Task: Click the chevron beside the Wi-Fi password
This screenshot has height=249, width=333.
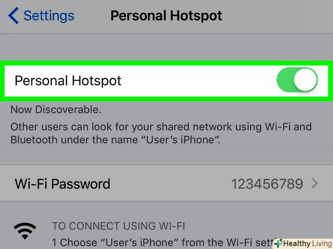Action: pyautogui.click(x=315, y=183)
